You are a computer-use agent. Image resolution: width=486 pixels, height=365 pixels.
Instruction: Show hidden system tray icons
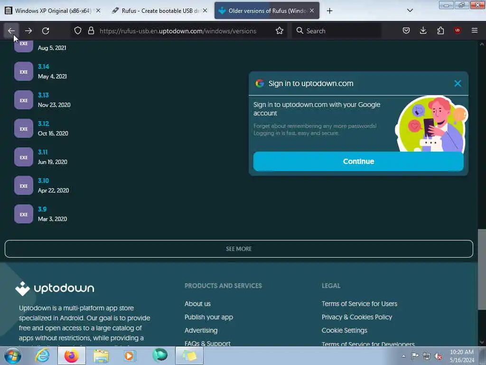403,356
